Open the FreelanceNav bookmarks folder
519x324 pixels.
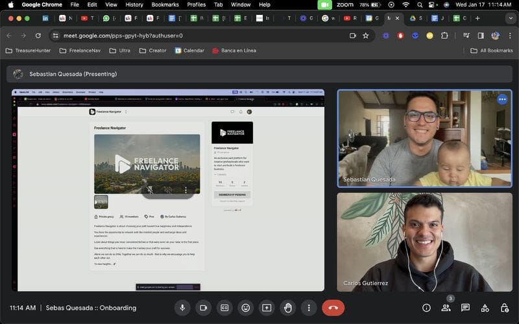coord(81,51)
